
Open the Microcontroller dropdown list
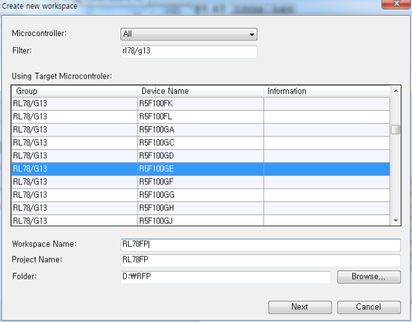(x=189, y=34)
